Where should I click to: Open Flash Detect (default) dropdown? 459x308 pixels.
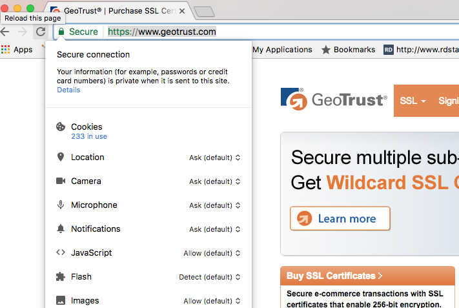(x=210, y=277)
